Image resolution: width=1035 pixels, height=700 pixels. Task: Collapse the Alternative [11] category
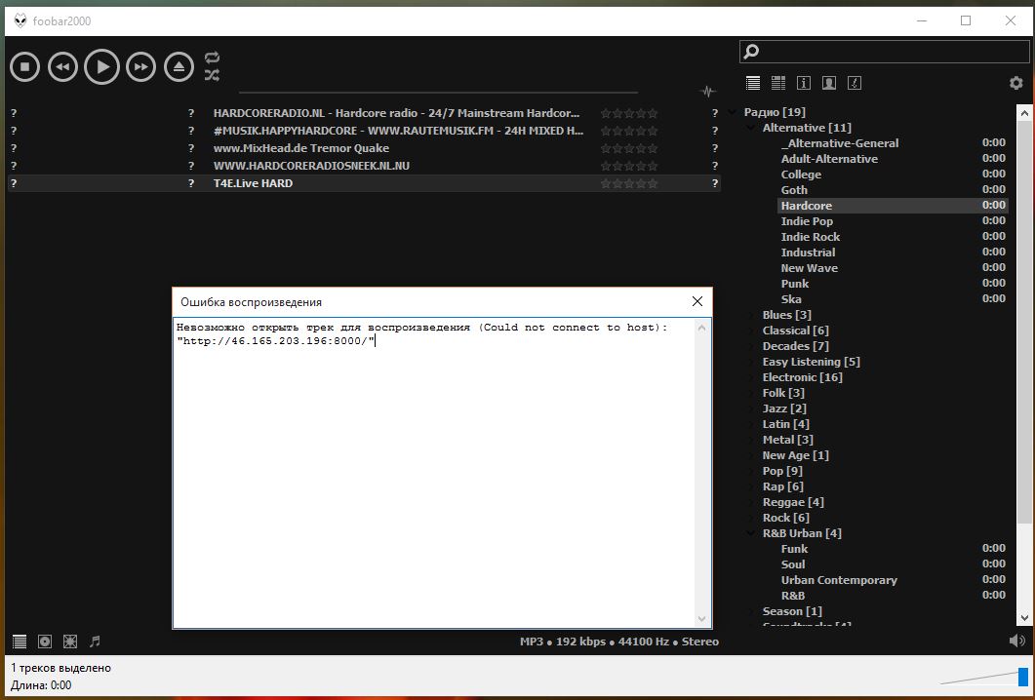751,128
